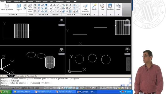Screen dimensions: 168x94
Task: Expand the Modificar panel arrow
Action: pyautogui.click(x=74, y=15)
